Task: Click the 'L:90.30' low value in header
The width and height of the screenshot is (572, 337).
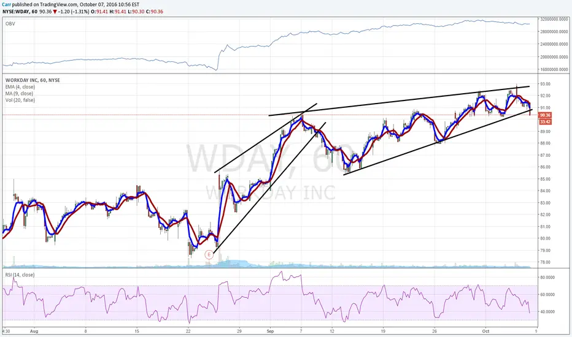Action: (136, 12)
